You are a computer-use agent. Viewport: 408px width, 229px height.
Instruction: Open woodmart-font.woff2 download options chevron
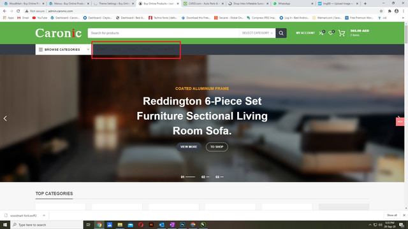[x=44, y=216]
